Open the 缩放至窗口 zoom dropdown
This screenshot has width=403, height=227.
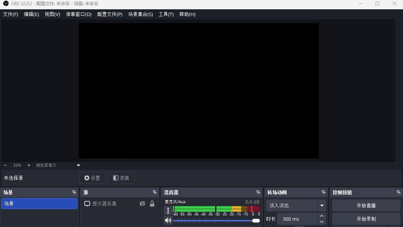click(x=78, y=165)
